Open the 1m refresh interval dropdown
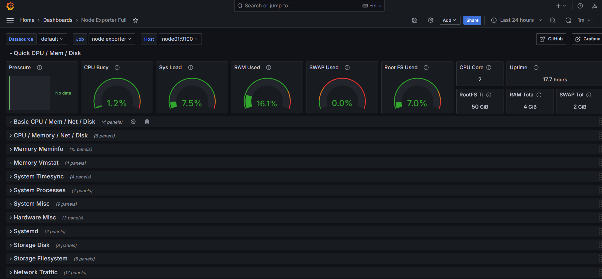The image size is (602, 279). 584,20
